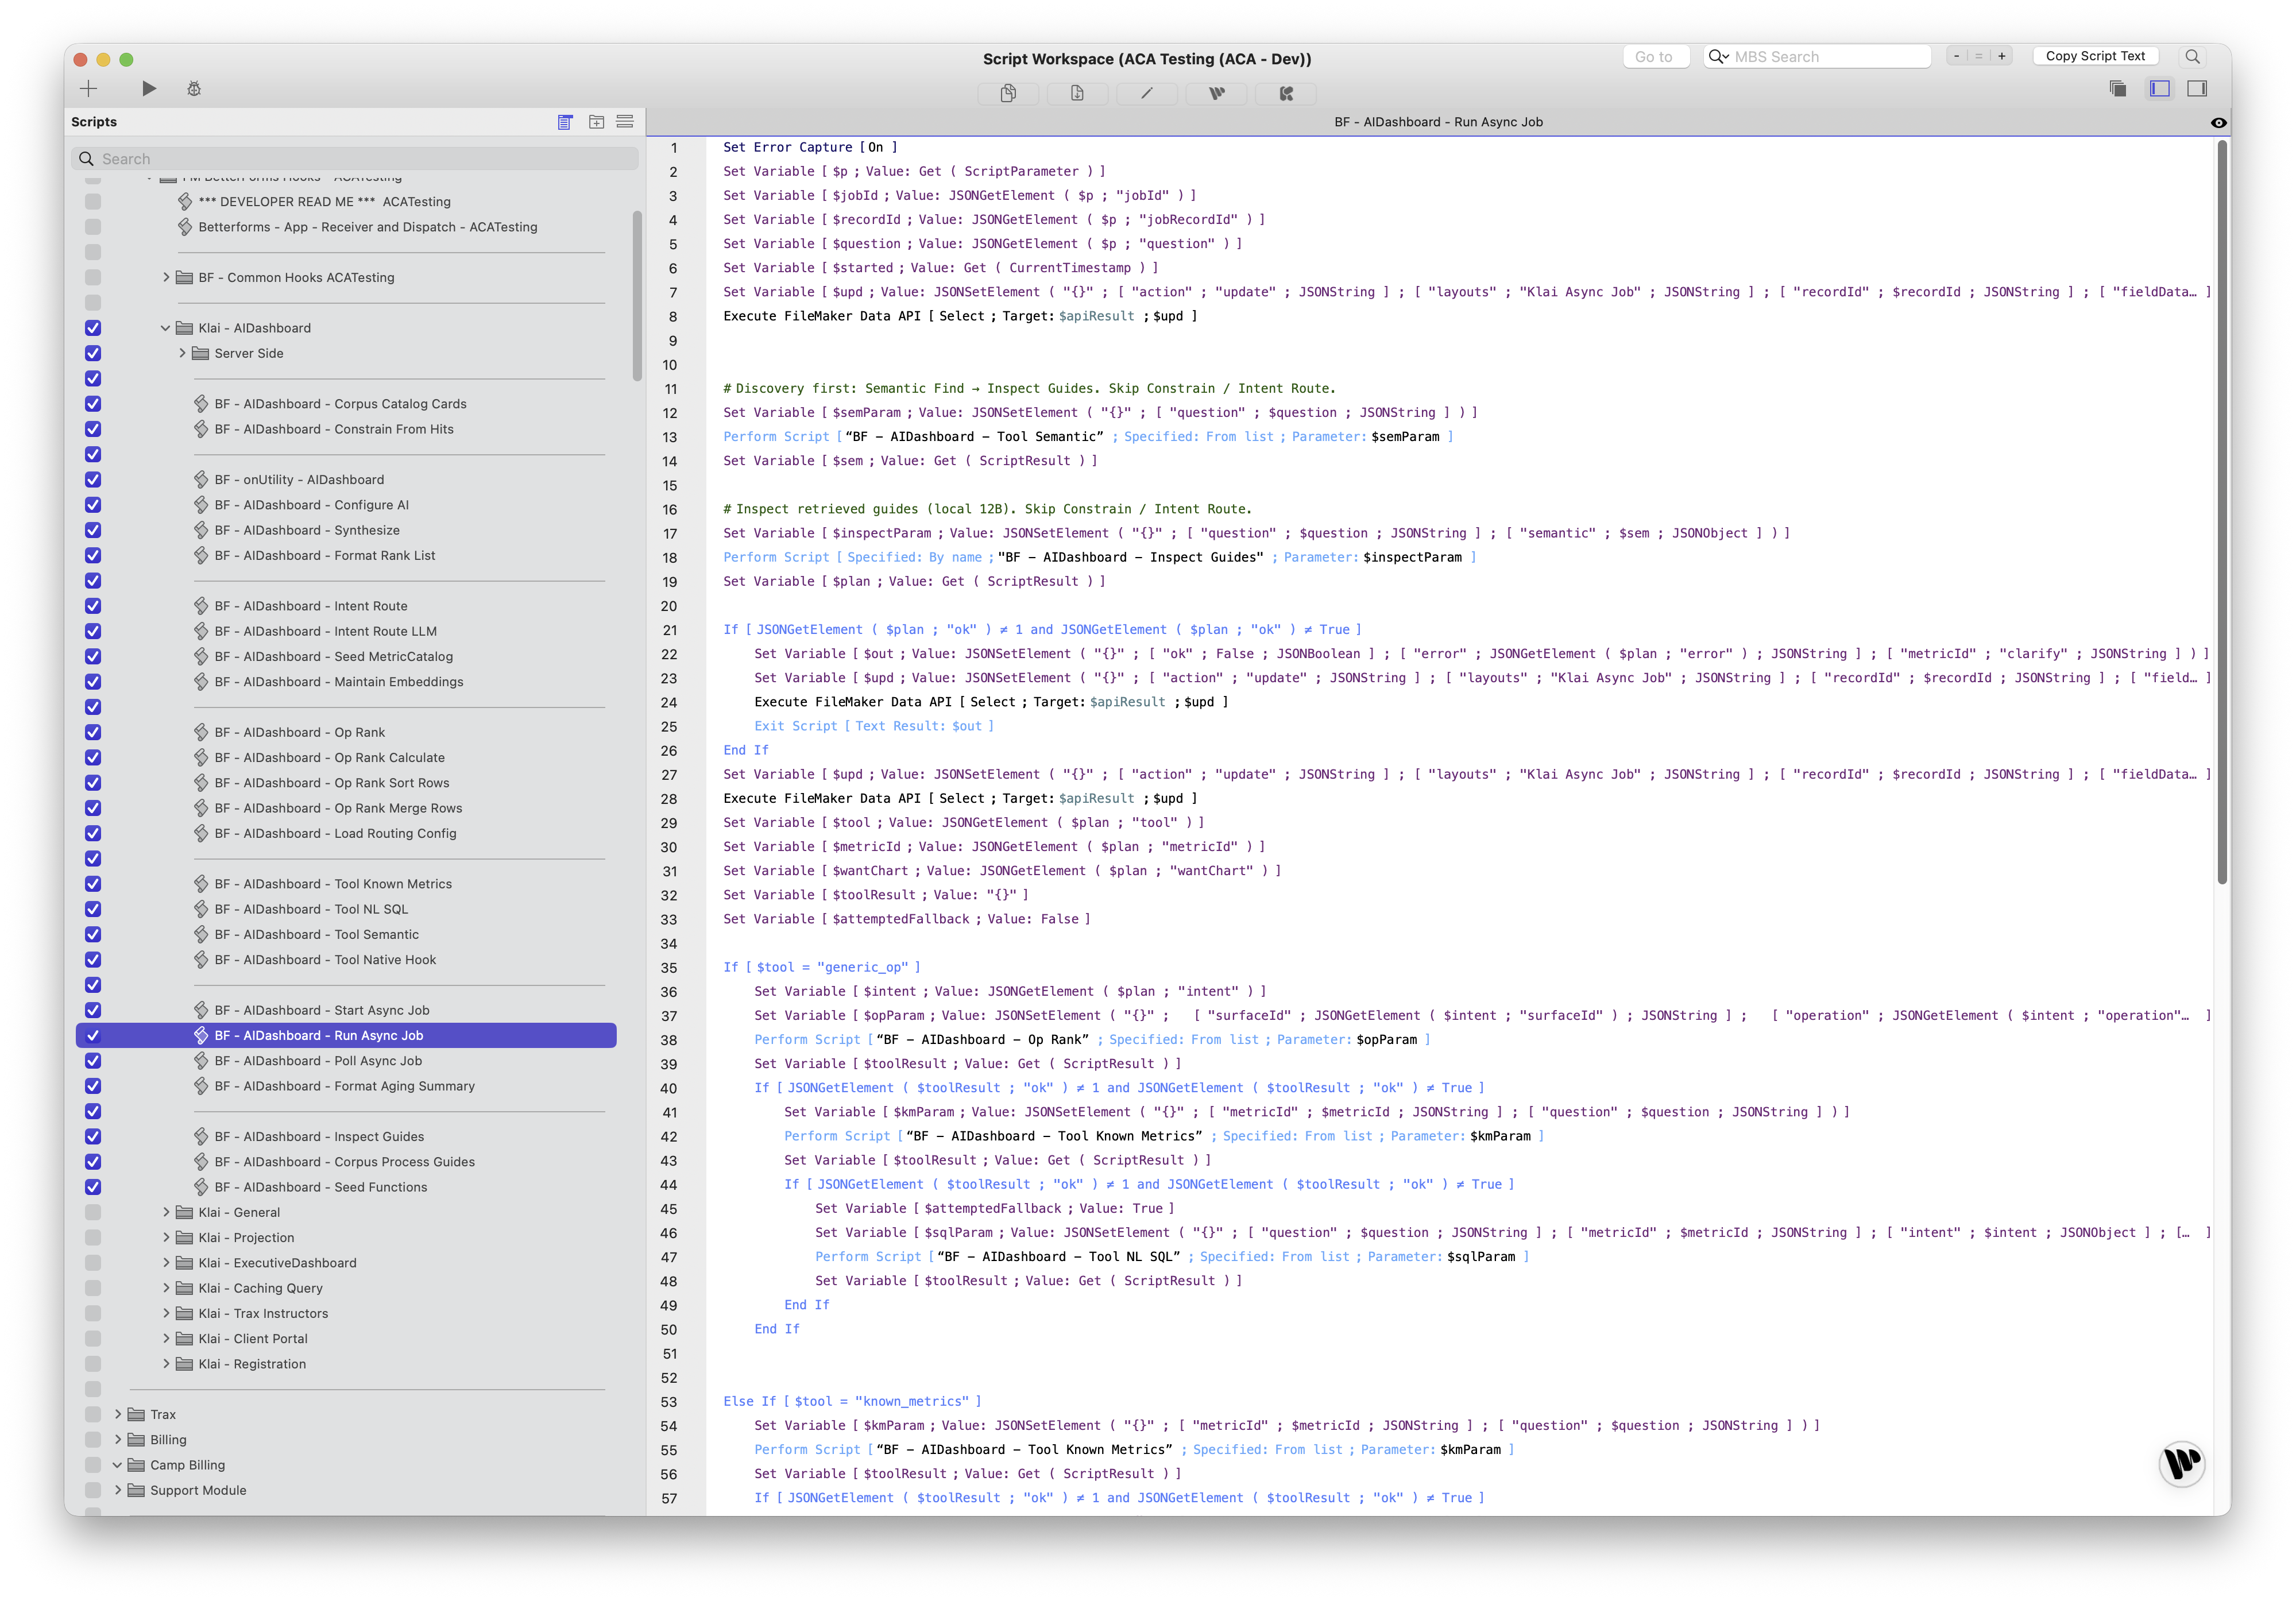The width and height of the screenshot is (2296, 1601).
Task: Expand Klai - ExecutiveDashboard folder
Action: coord(166,1263)
